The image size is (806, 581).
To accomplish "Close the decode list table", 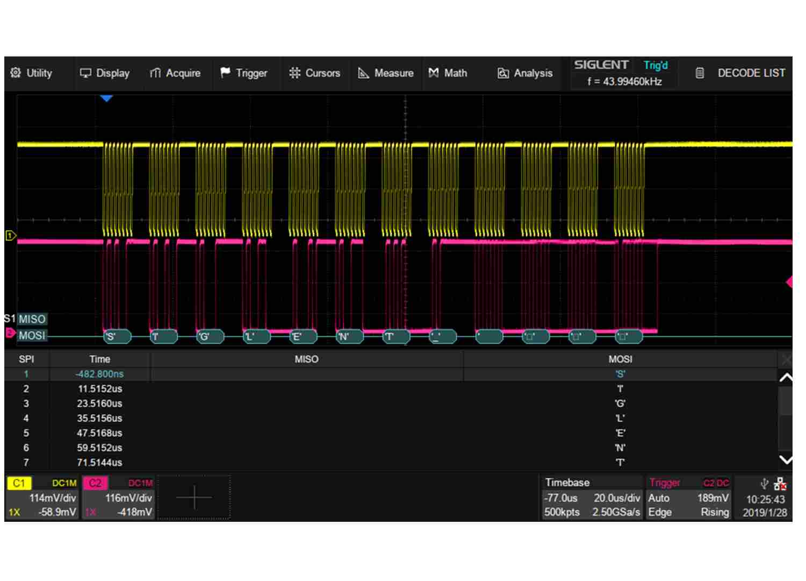I will tap(786, 359).
